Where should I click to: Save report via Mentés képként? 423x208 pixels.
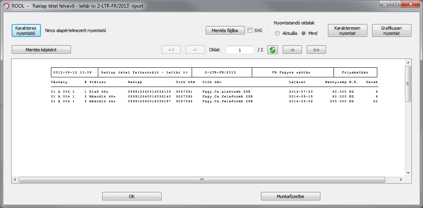(41, 50)
